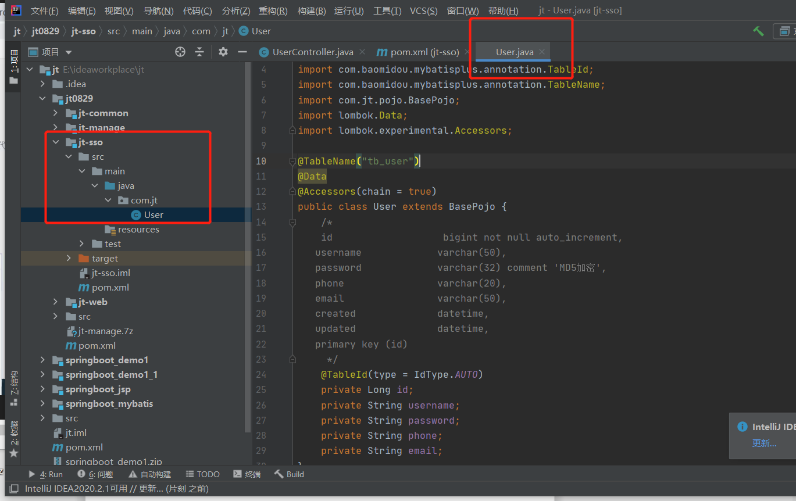Collapse the main folder
Viewport: 796px width, 501px height.
pos(82,171)
